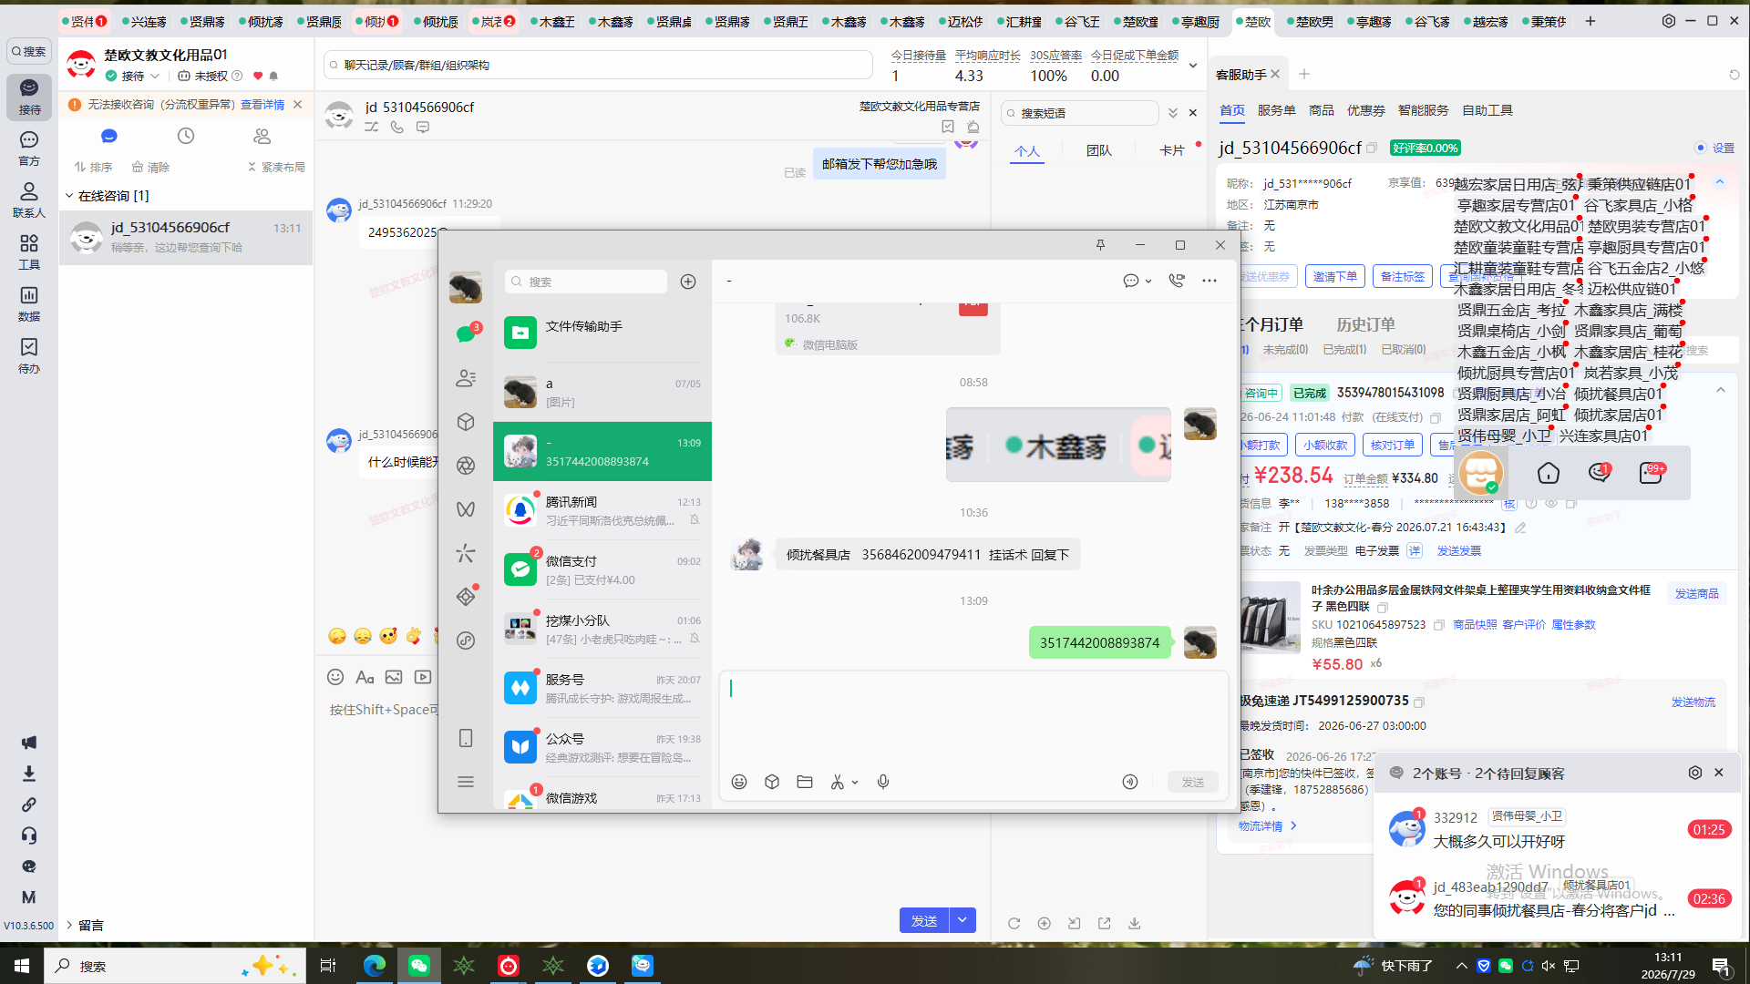This screenshot has width=1750, height=984.
Task: Toggle the red heart icon in store header
Action: (258, 76)
